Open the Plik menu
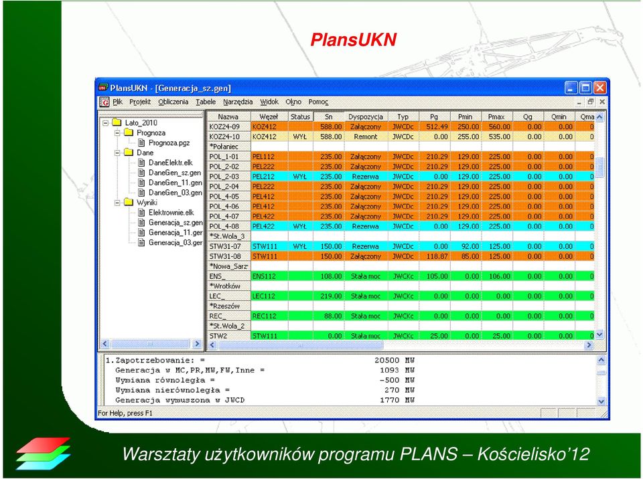 coord(118,102)
